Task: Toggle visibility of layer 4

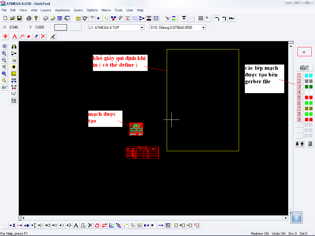Action: 299,92
